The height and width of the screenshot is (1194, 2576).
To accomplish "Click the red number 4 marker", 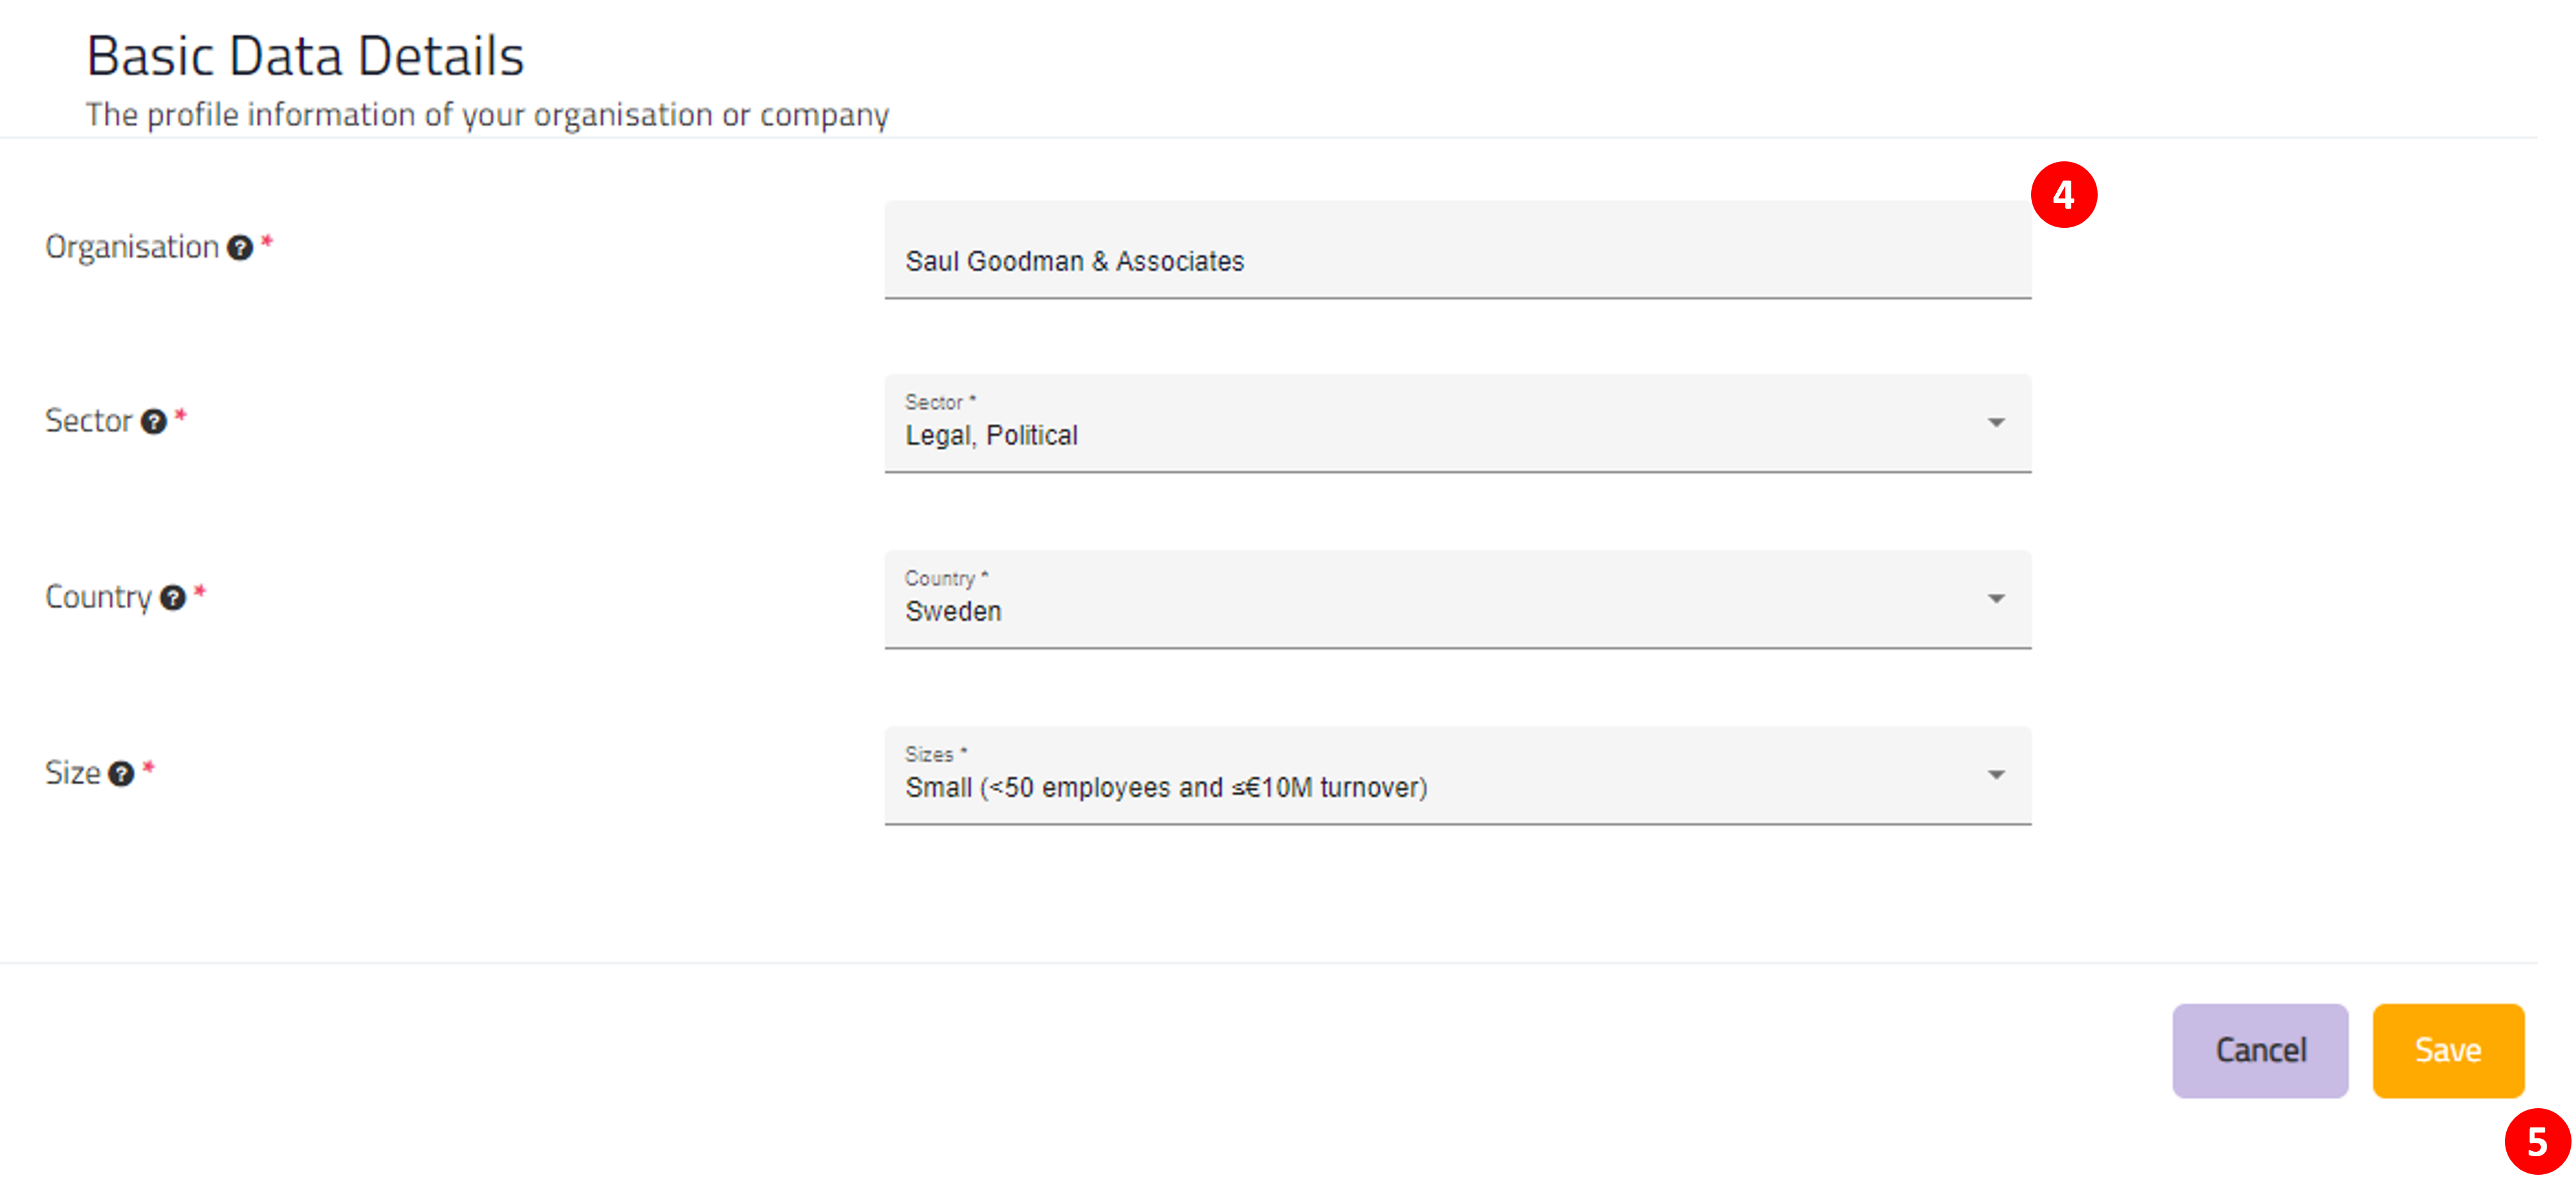I will click(2063, 195).
